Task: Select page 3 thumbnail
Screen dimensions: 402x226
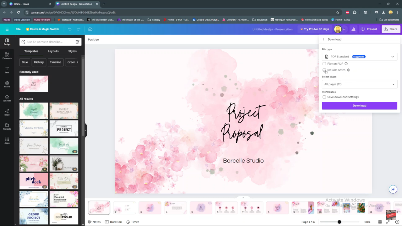Action: (x=150, y=208)
